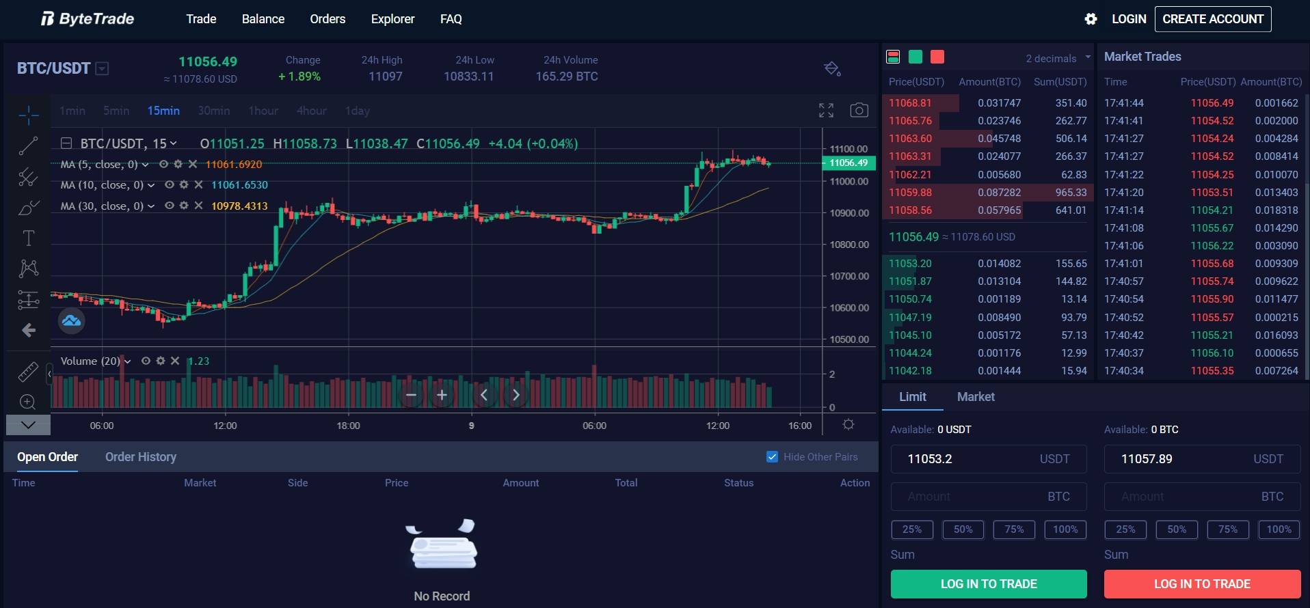Toggle Volume indicator visibility eye
Screen dimensions: 1310x608
146,361
